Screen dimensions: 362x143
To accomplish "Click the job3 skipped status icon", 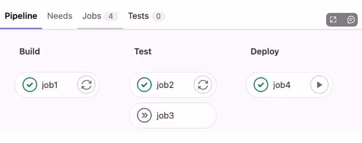I will (144, 116).
